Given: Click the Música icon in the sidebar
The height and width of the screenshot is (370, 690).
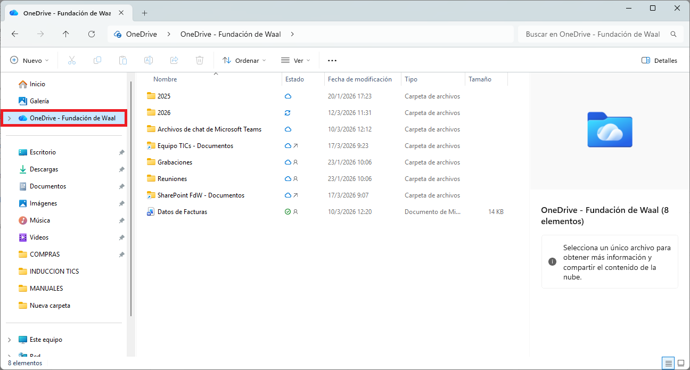Looking at the screenshot, I should [22, 220].
